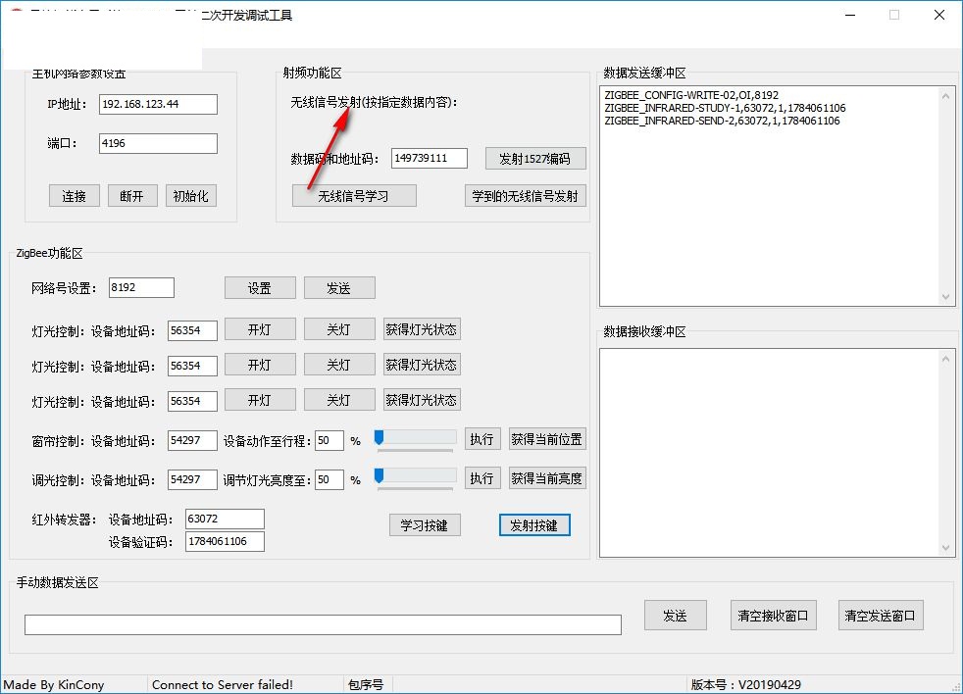This screenshot has width=963, height=694.
Task: Click the 发射按键 button
Action: point(534,525)
